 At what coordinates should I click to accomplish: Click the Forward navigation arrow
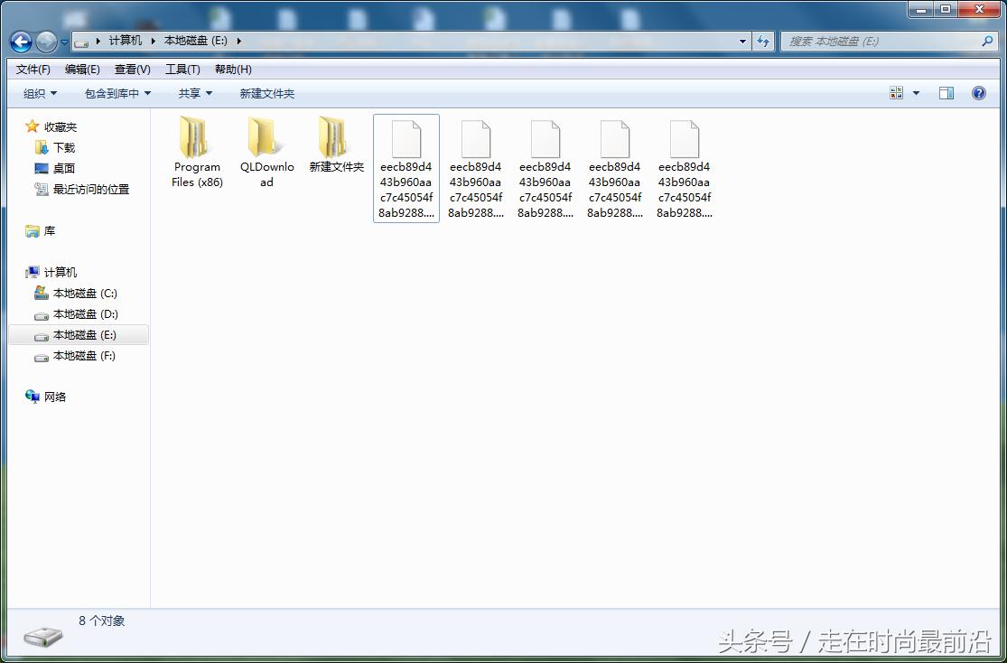coord(45,42)
